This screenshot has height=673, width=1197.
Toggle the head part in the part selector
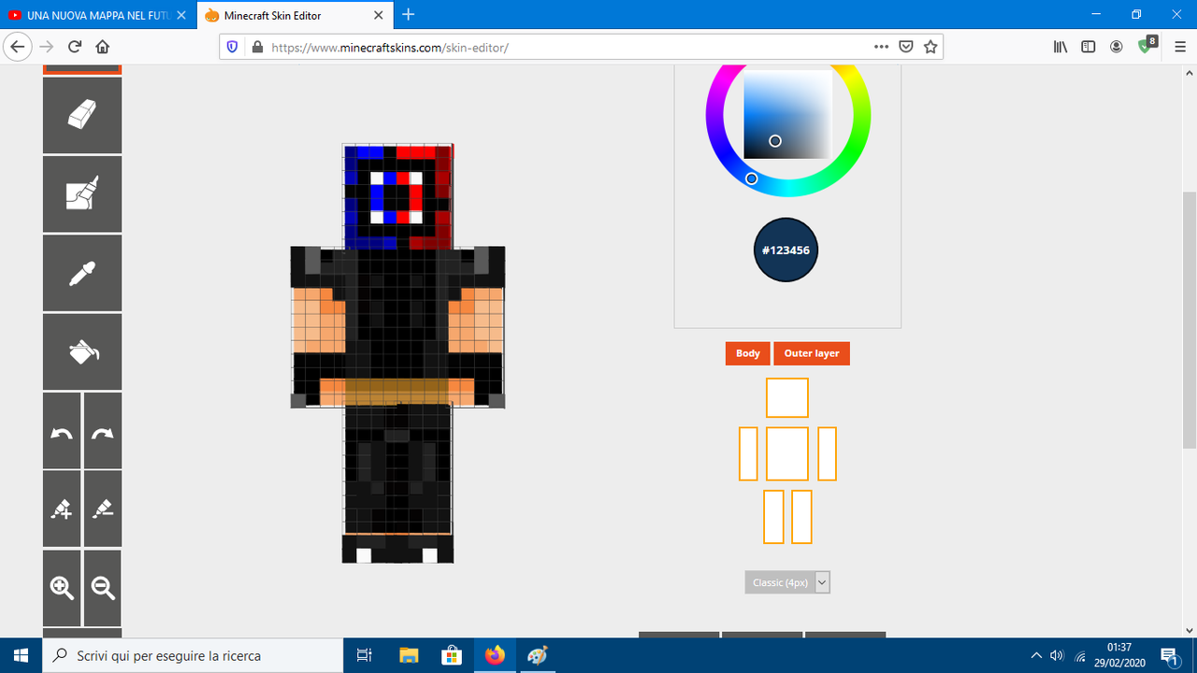(786, 397)
